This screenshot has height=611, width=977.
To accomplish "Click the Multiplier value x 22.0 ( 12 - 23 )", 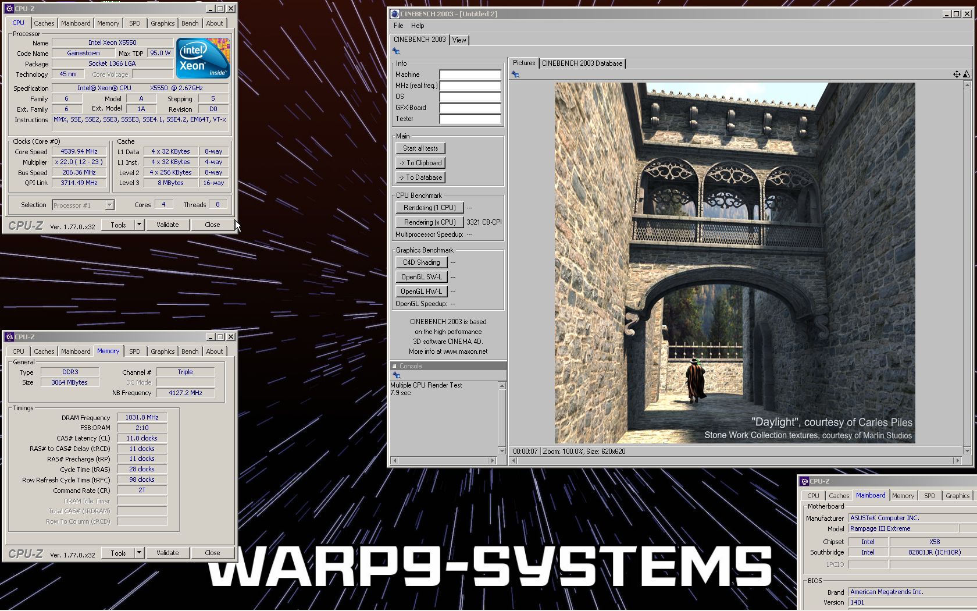I will coord(79,162).
